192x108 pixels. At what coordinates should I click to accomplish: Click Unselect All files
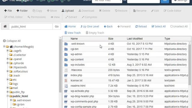pos(179,26)
